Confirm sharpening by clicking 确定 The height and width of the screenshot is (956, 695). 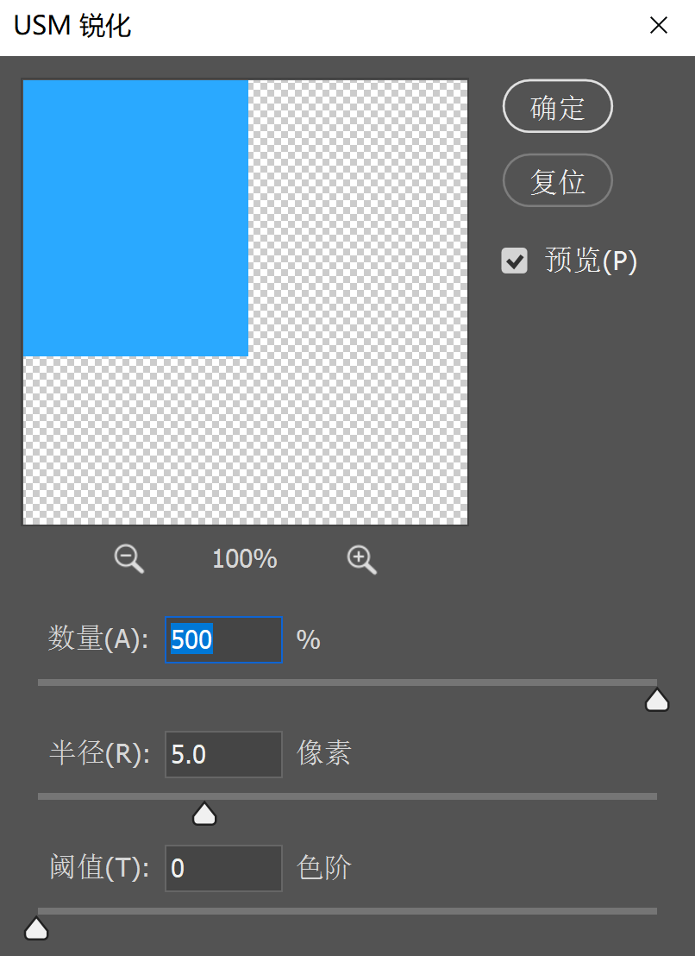(557, 106)
